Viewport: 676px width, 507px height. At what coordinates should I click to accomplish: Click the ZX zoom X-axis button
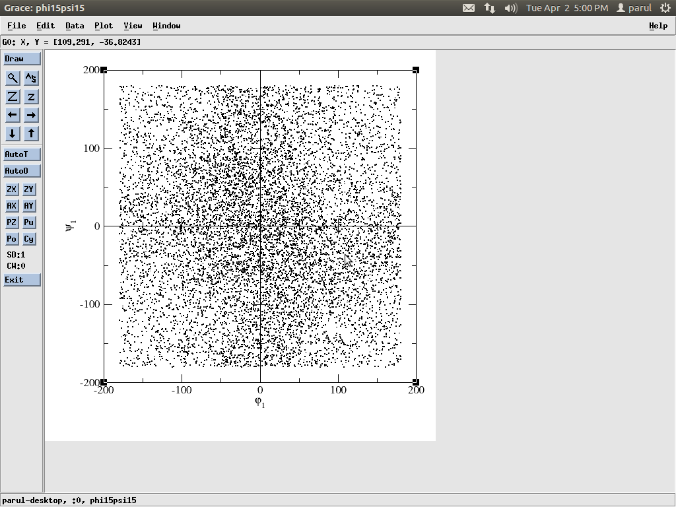tap(12, 189)
